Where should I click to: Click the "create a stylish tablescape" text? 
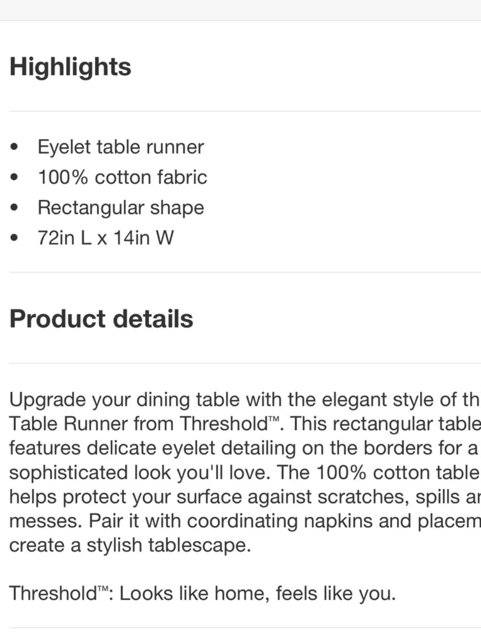(130, 545)
